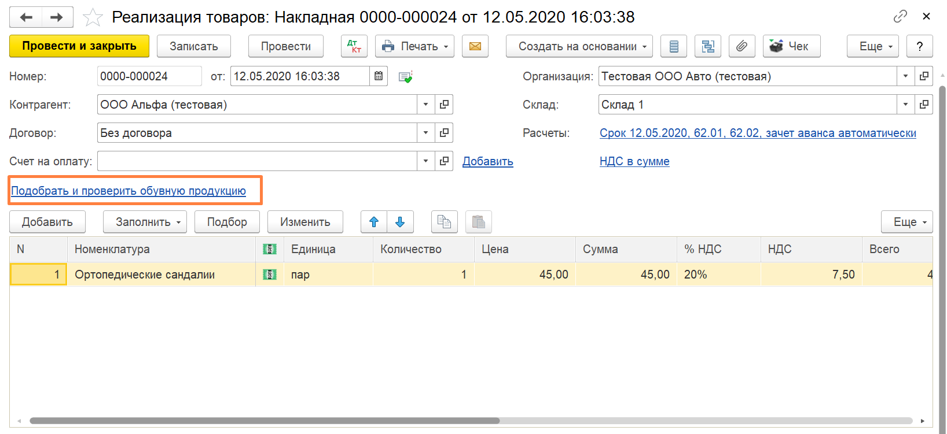947x434 pixels.
Task: Copy link to document with chain icon
Action: coord(900,16)
